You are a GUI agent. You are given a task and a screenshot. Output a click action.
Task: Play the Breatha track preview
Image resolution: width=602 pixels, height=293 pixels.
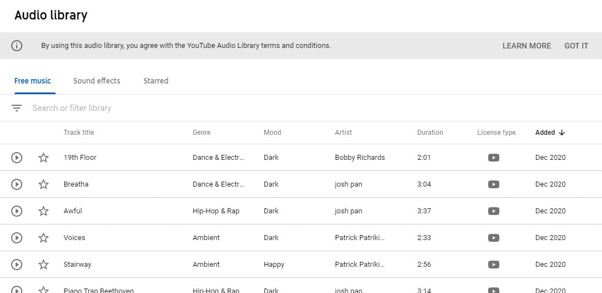coord(17,184)
